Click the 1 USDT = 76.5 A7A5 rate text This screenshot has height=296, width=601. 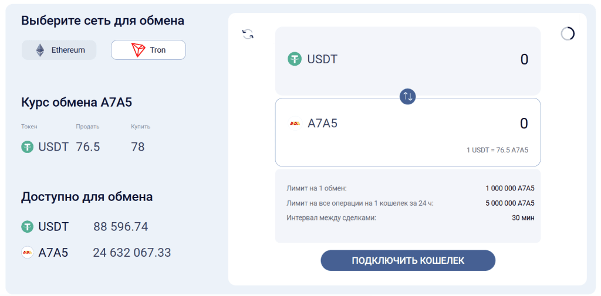497,150
